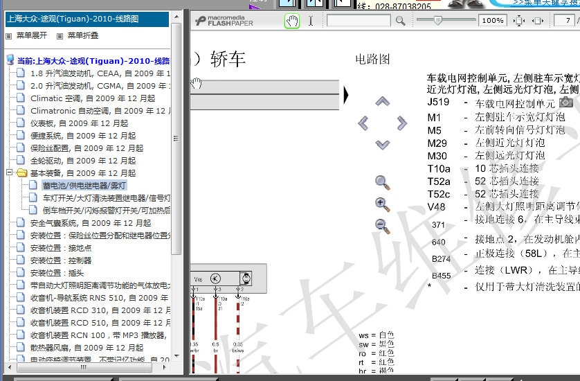Click the FlashPaper search text field

pyautogui.click(x=359, y=21)
